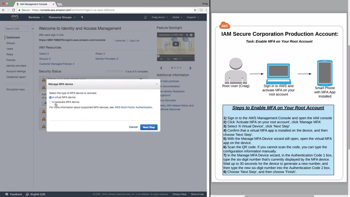This screenshot has height=197, width=350.
Task: Open the notifications bell in AWS header
Action: pyautogui.click(x=145, y=17)
